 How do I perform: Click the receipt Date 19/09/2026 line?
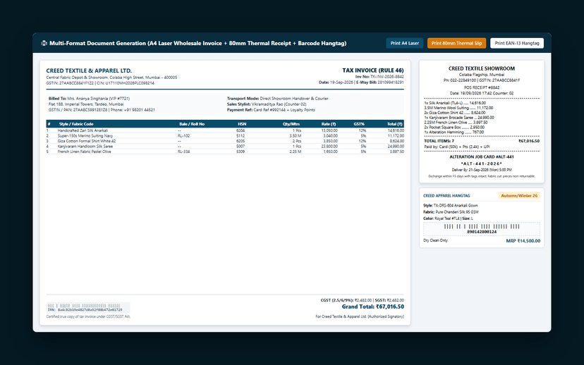pyautogui.click(x=482, y=93)
